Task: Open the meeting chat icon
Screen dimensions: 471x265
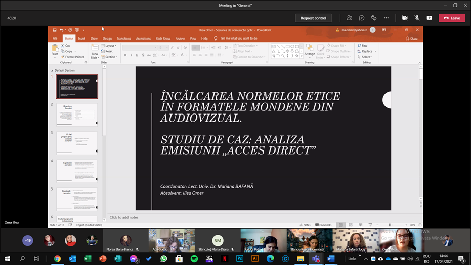Action: click(362, 18)
